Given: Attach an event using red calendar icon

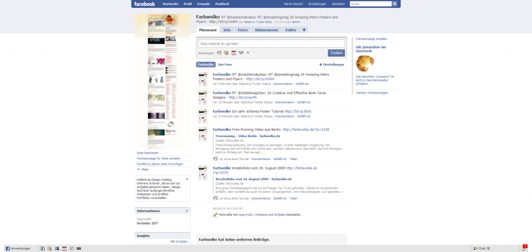Looking at the screenshot, I should (233, 52).
